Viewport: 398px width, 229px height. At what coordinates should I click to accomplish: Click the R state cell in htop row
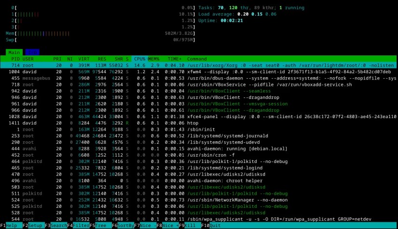127,123
